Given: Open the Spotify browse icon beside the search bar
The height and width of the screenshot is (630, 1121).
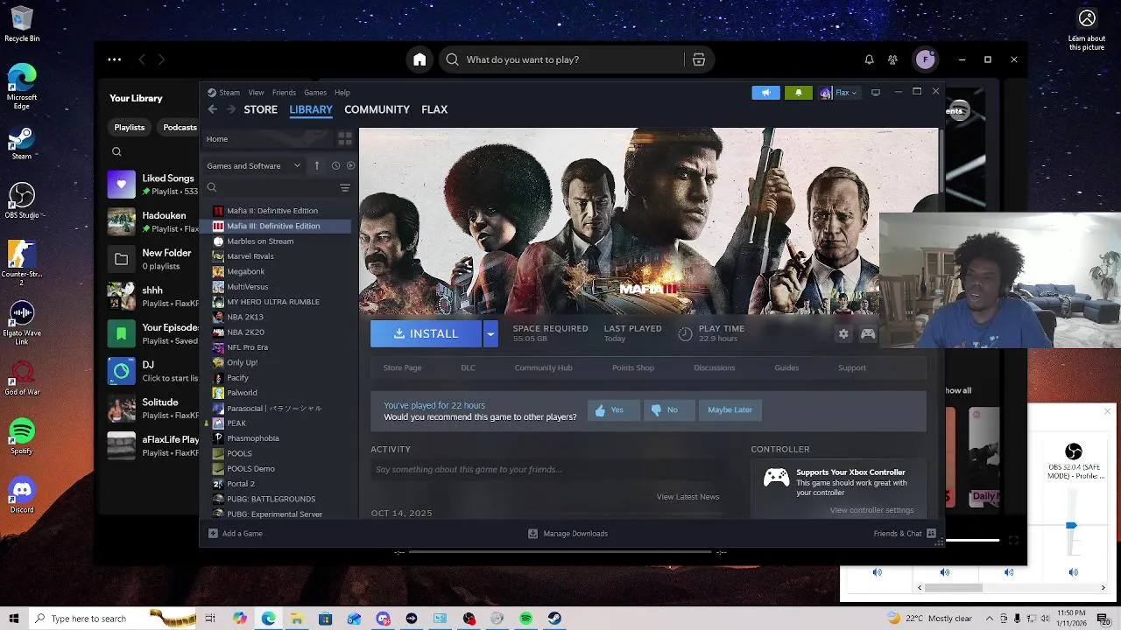Looking at the screenshot, I should [x=699, y=59].
